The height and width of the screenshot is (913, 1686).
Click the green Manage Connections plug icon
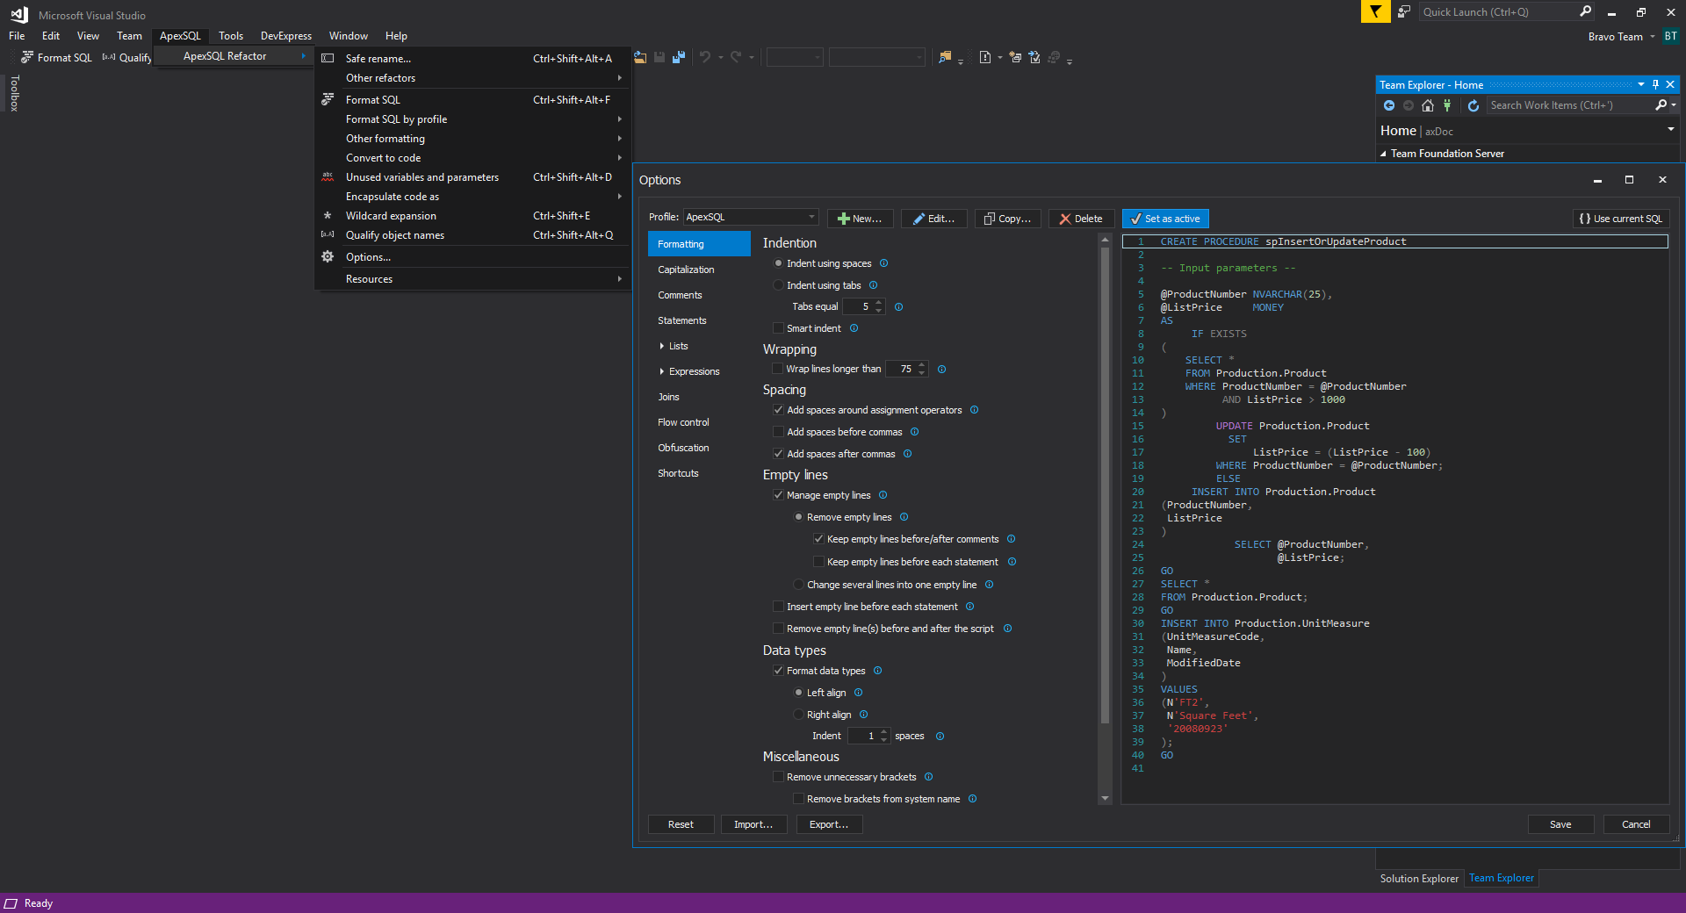[1447, 105]
